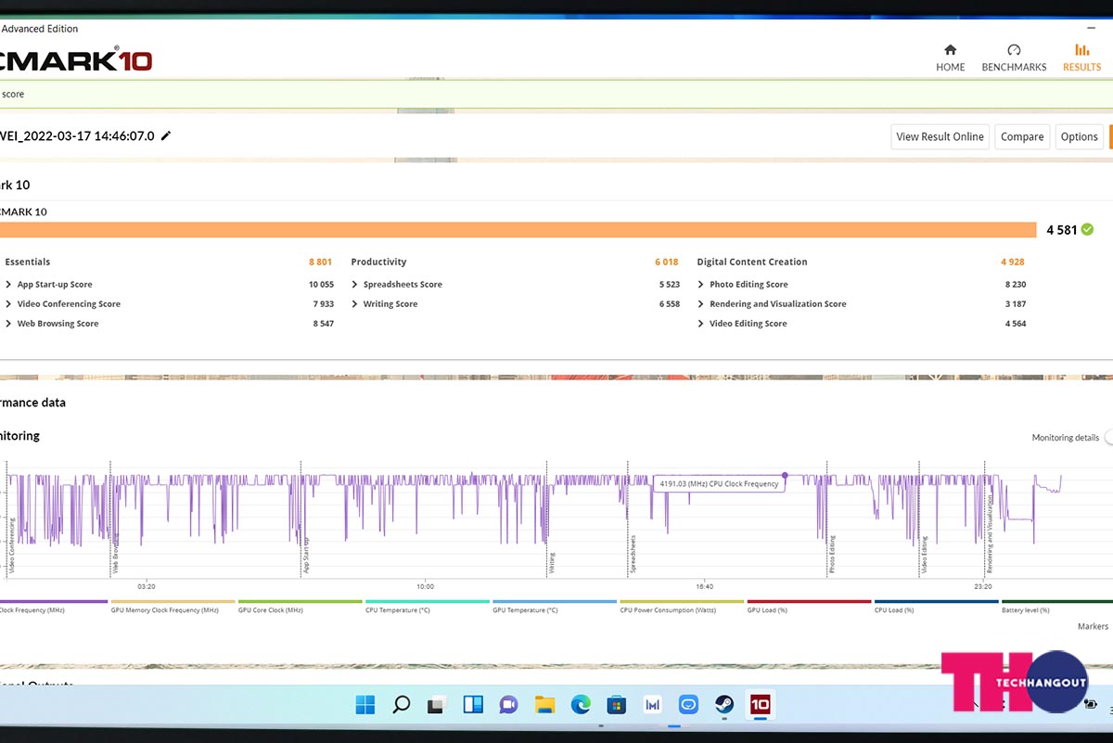
Task: Click the overall score 4 581
Action: tap(1061, 230)
